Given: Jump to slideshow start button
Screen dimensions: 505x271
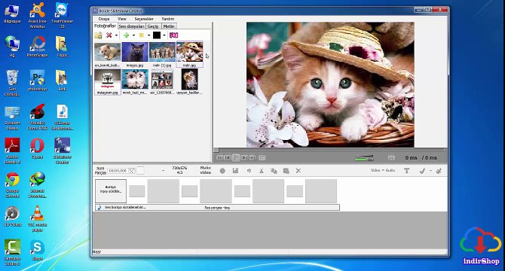Looking at the screenshot, I should 219,158.
